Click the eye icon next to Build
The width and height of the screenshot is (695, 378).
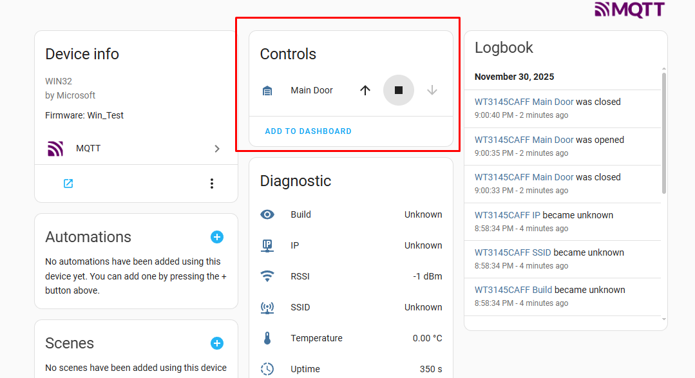coord(267,214)
